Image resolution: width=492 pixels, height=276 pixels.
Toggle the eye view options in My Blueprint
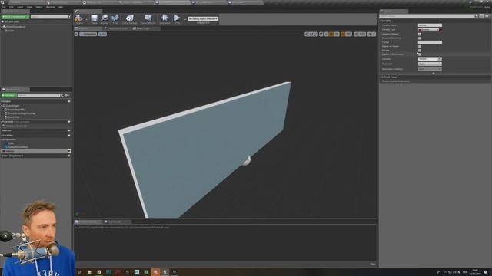(x=67, y=95)
